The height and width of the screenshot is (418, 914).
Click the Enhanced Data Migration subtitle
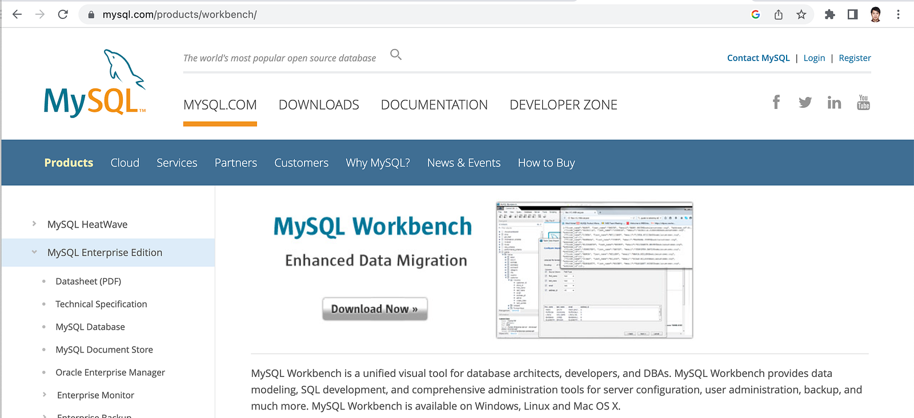click(x=376, y=261)
